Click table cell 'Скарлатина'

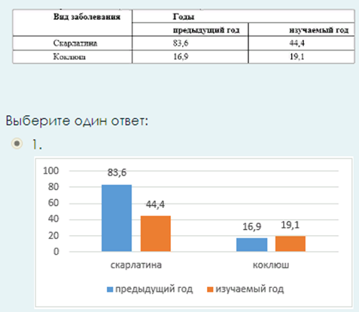(x=75, y=43)
